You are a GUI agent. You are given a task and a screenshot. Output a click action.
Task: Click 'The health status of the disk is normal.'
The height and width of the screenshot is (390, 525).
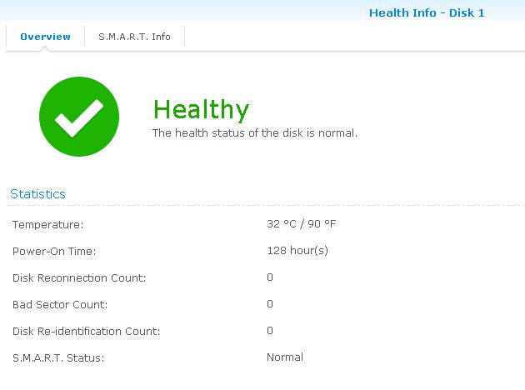click(255, 132)
